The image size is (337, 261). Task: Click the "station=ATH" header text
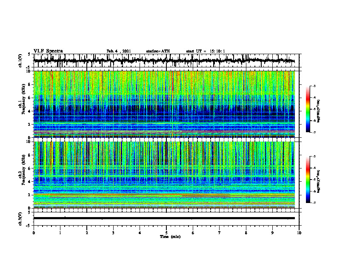click(x=158, y=51)
